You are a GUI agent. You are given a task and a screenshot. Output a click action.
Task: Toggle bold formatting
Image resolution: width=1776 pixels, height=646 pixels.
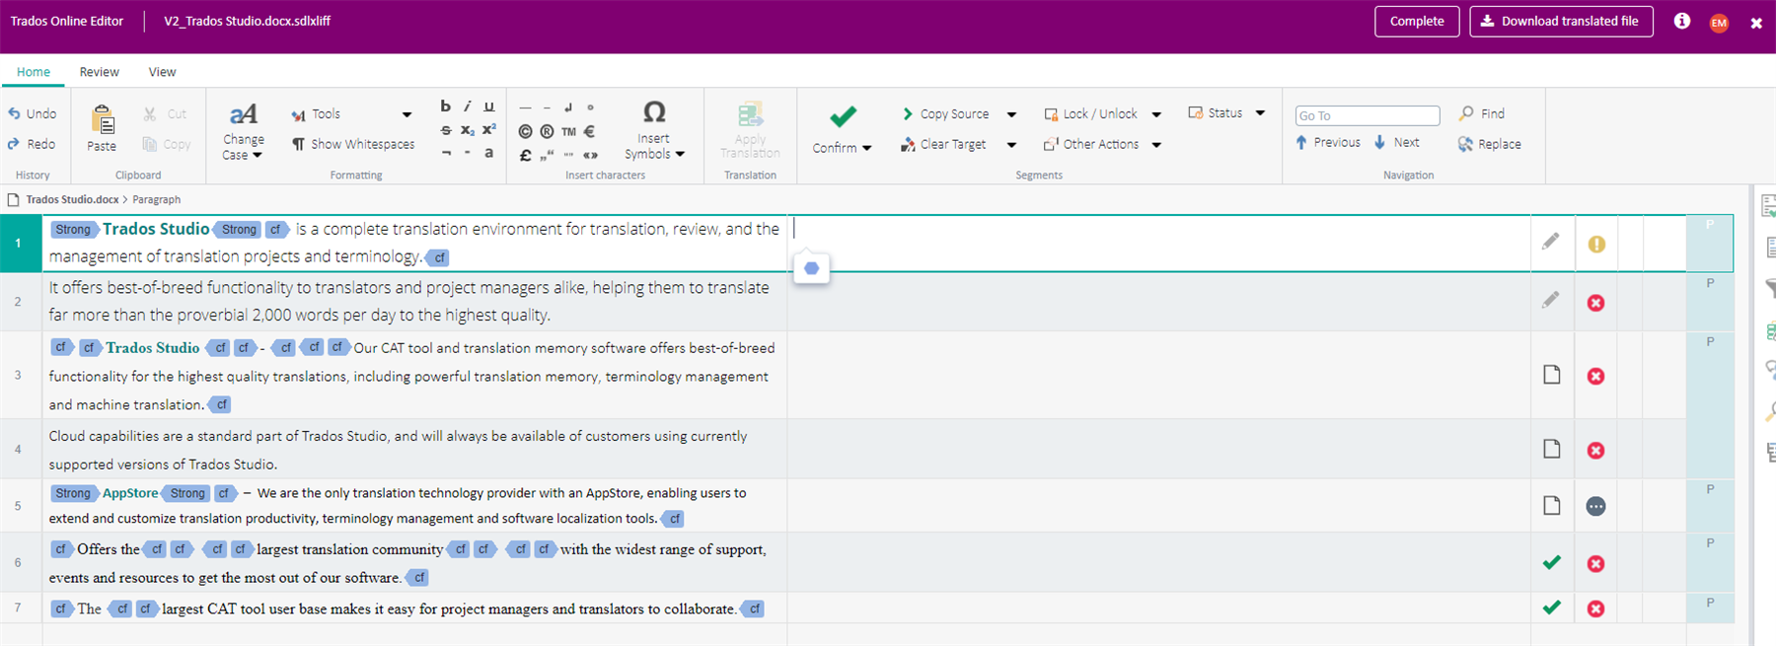[x=446, y=107]
